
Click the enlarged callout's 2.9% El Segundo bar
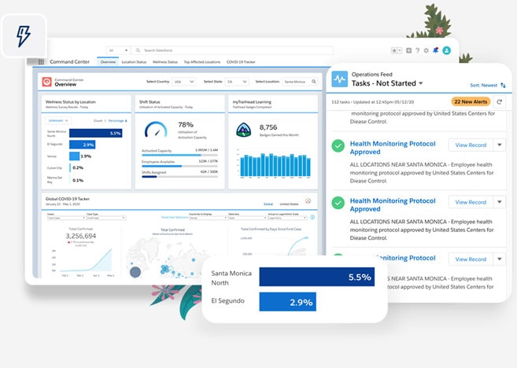tap(287, 302)
